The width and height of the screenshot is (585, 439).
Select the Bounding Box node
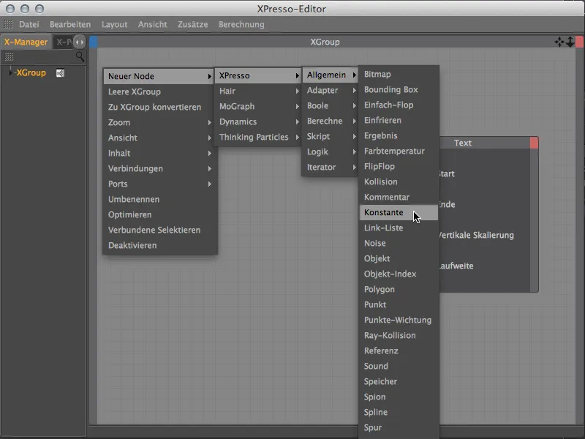point(399,89)
